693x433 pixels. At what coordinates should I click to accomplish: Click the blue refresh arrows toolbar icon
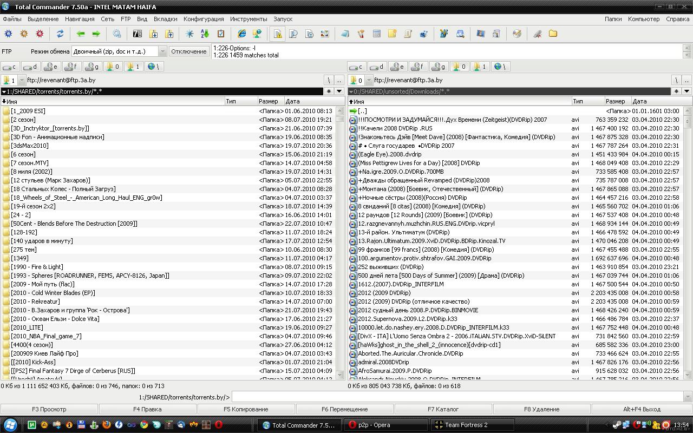coord(60,34)
